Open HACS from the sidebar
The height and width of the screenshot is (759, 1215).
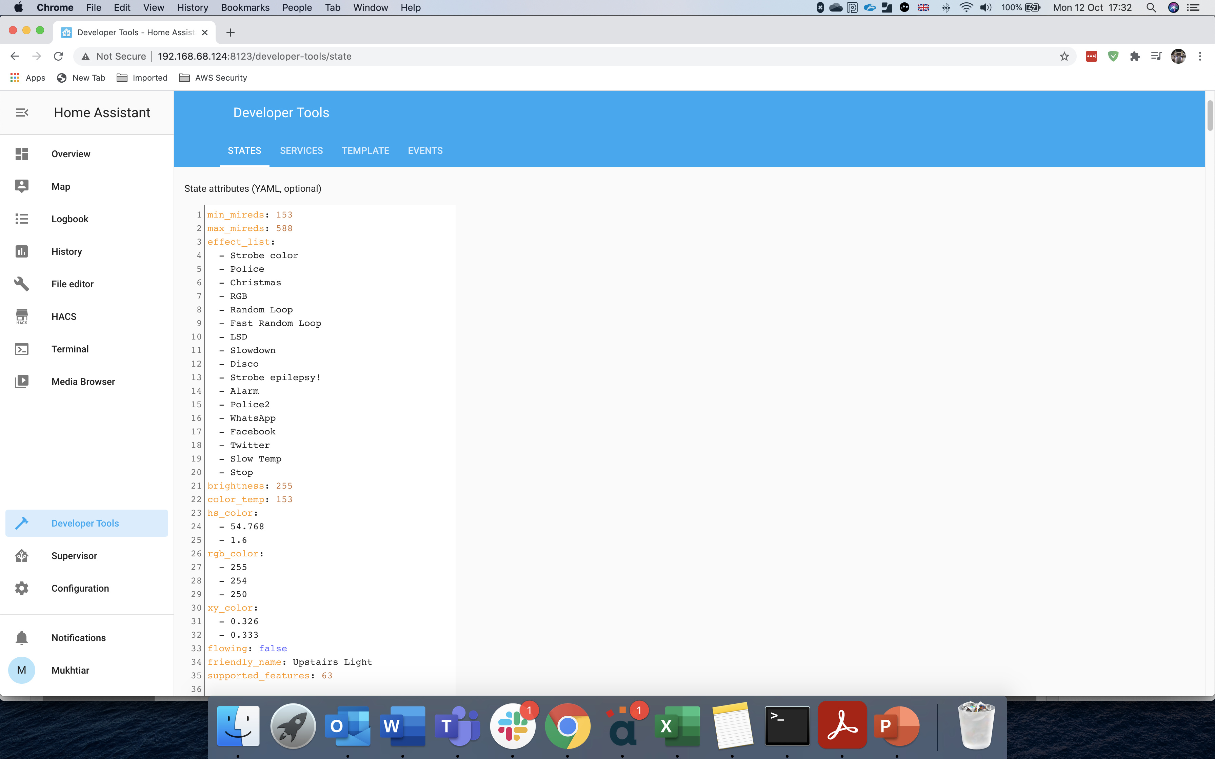[x=64, y=316]
